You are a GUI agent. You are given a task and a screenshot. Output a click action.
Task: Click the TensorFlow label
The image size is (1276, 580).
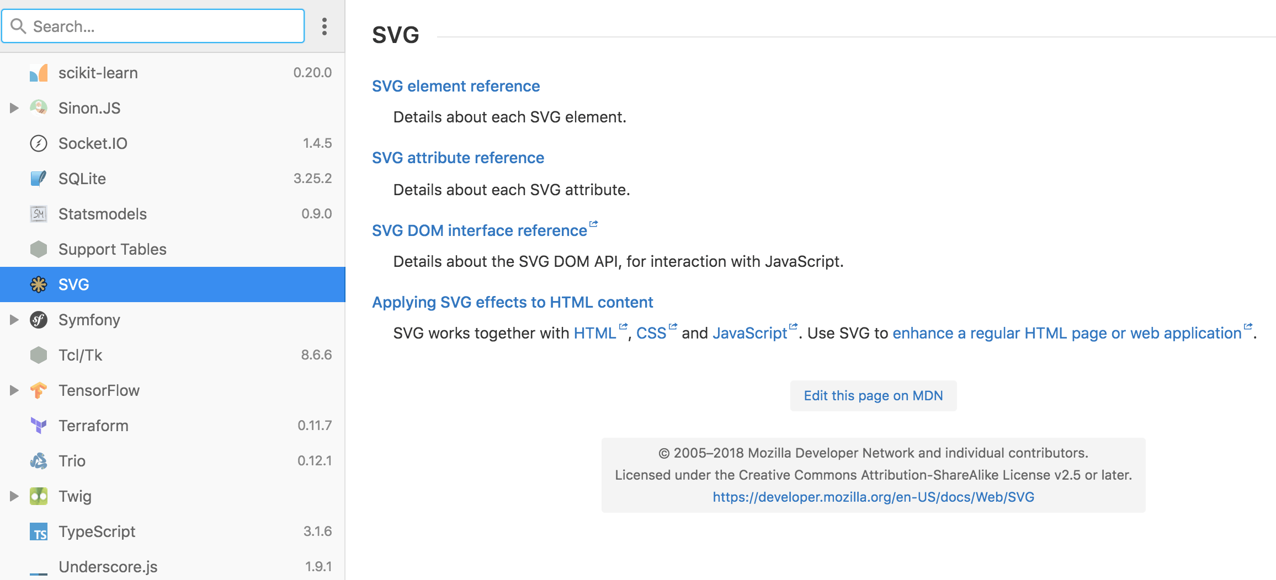point(99,390)
